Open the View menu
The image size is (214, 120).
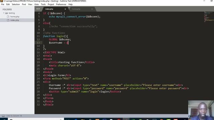30,4
